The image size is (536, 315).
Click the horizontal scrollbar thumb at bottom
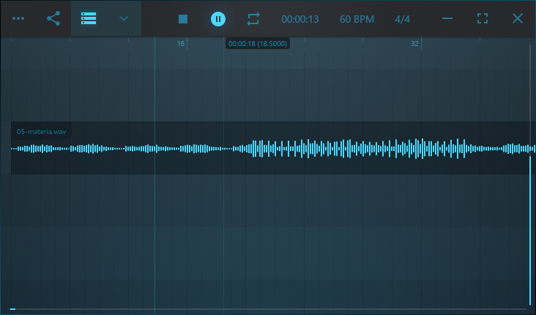(12, 309)
